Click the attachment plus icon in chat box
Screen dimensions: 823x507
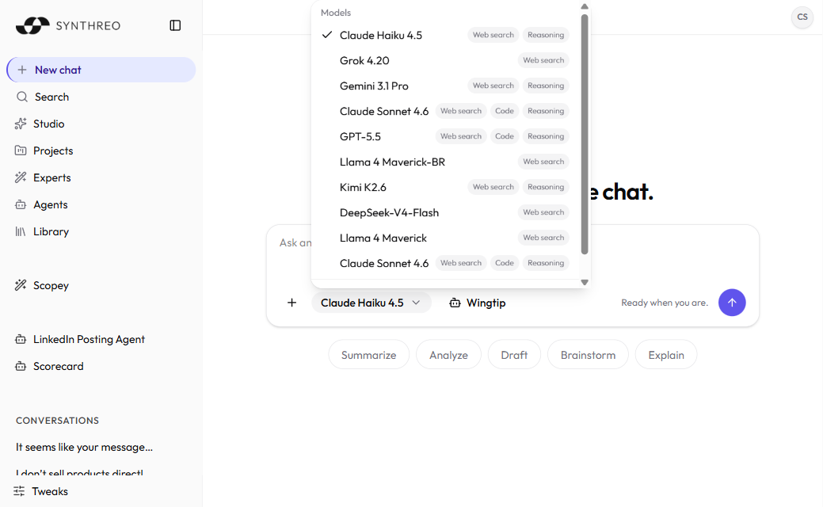pyautogui.click(x=291, y=303)
